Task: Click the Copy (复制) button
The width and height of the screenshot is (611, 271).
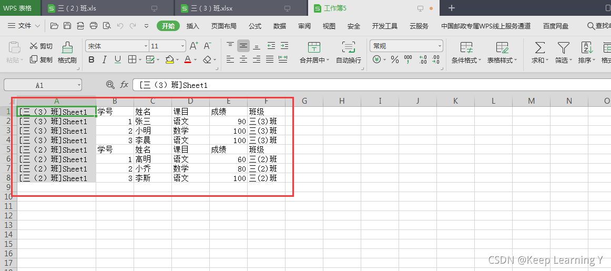Action: coord(41,59)
